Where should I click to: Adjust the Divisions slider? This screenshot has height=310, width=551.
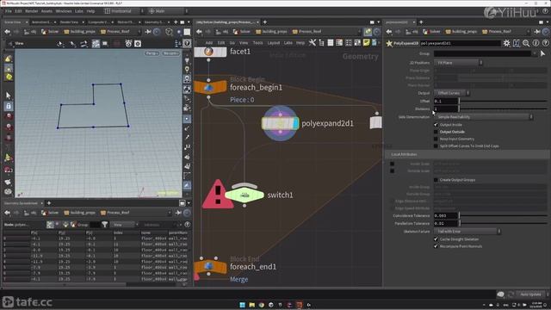pyautogui.click(x=503, y=108)
